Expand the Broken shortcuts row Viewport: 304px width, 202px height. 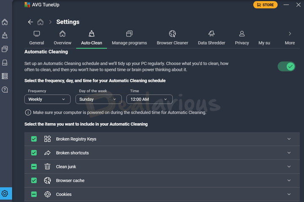[289, 153]
